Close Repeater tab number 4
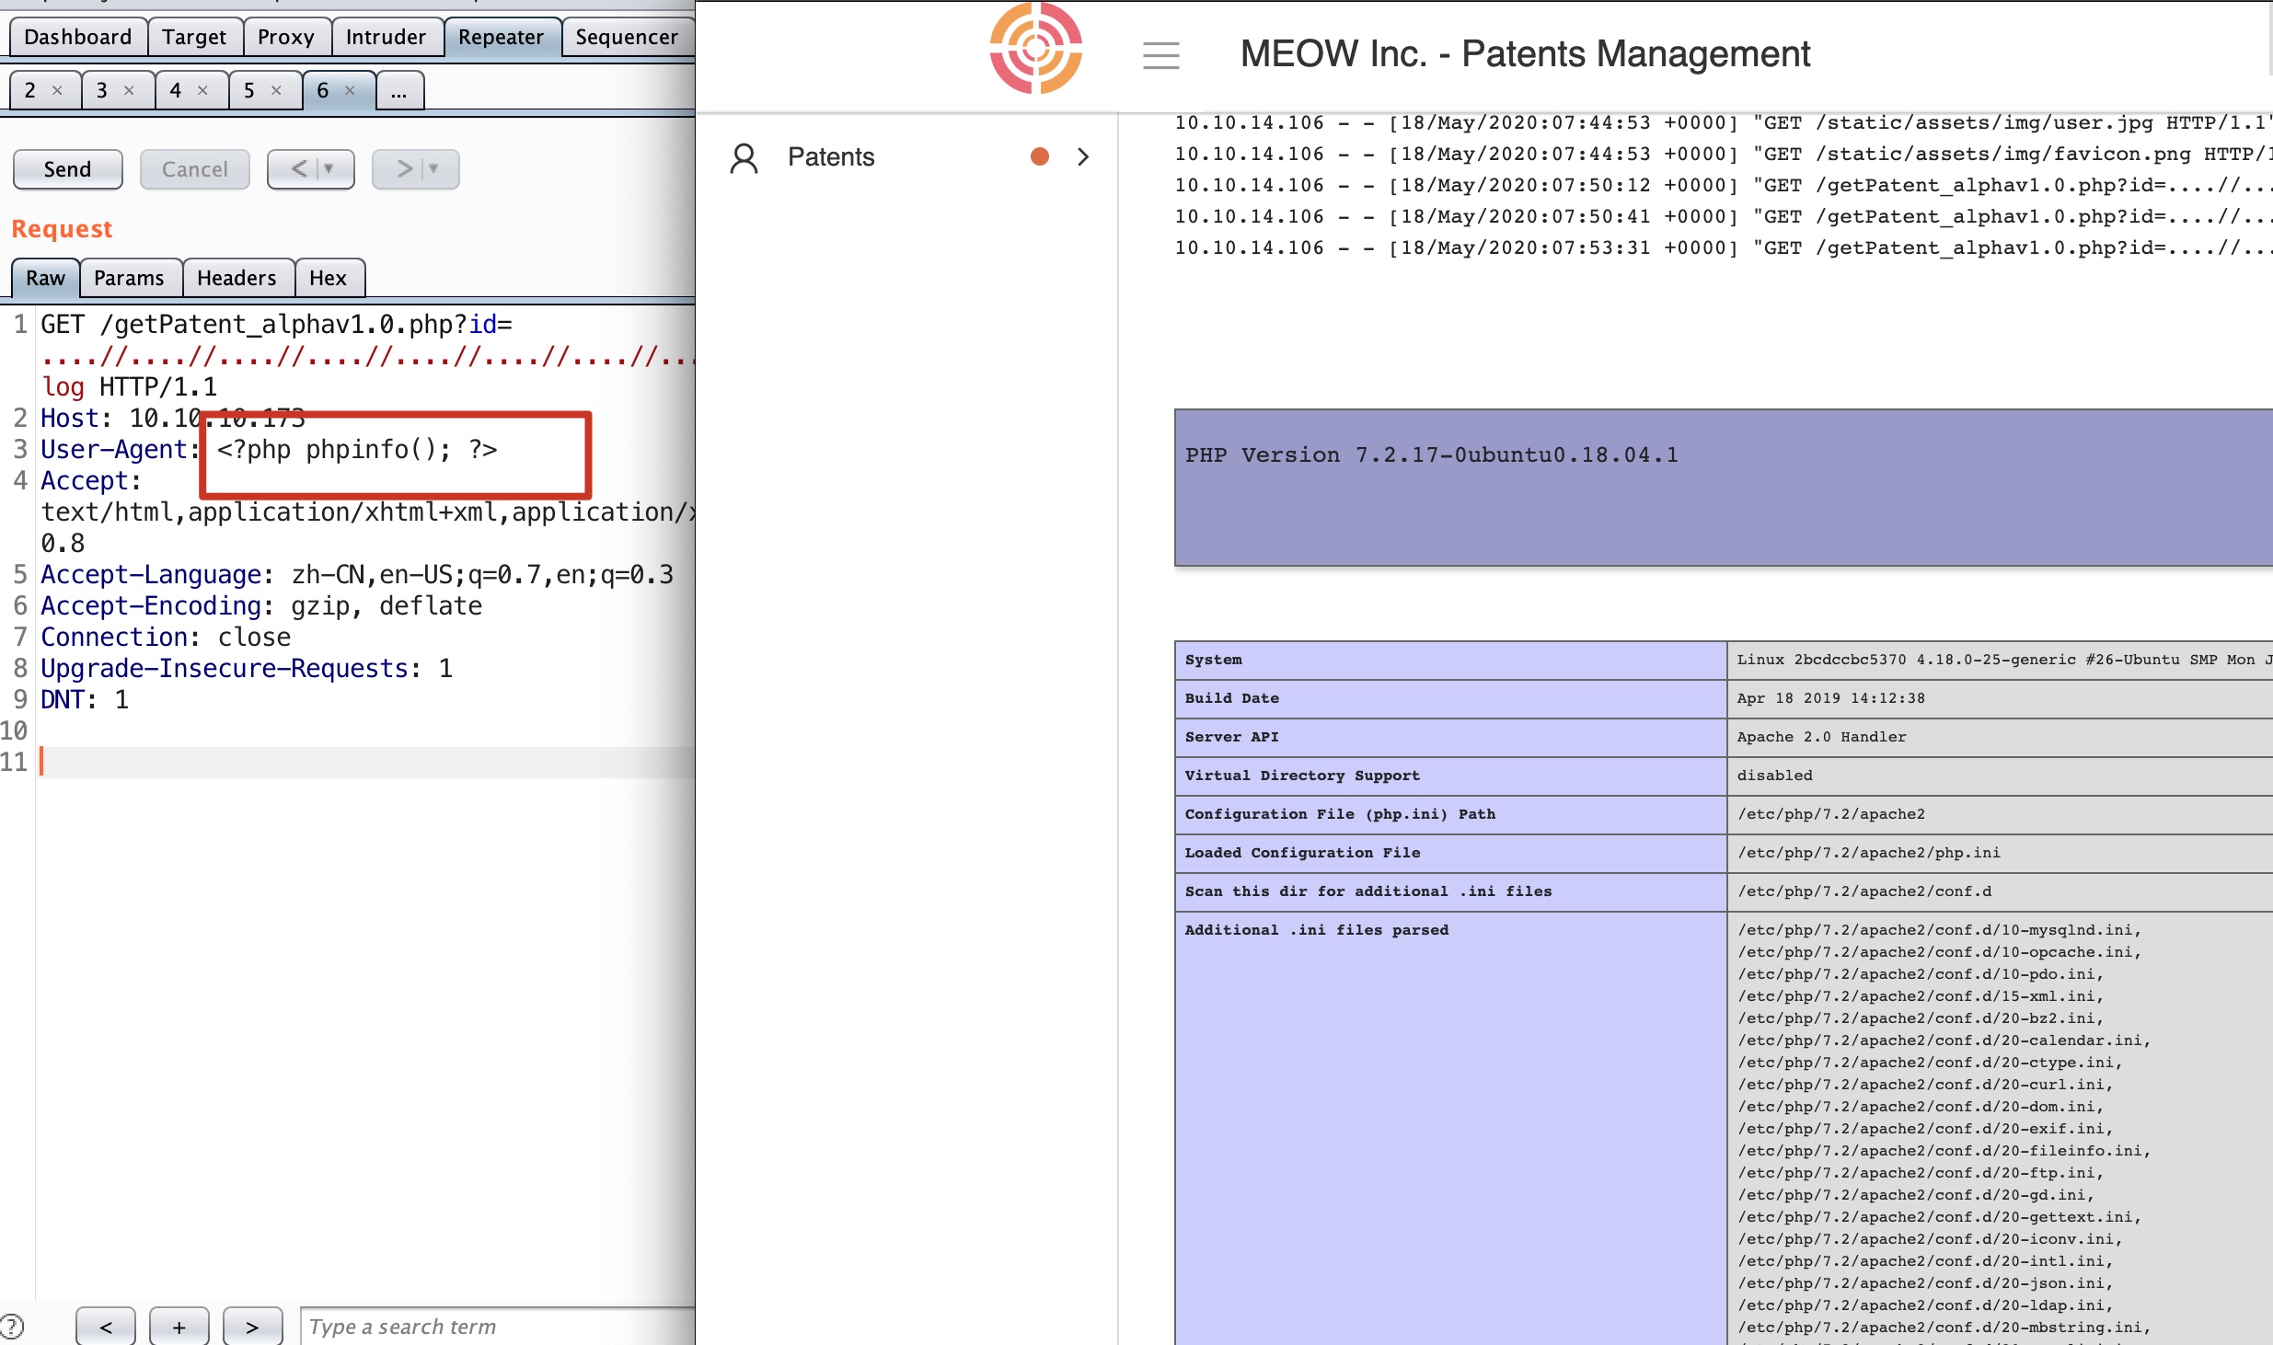The width and height of the screenshot is (2273, 1345). tap(202, 90)
